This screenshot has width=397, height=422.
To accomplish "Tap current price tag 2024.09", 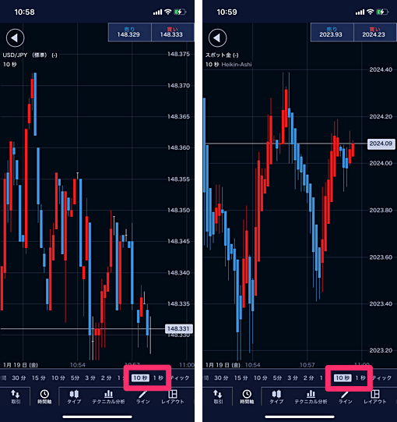I will [x=381, y=144].
